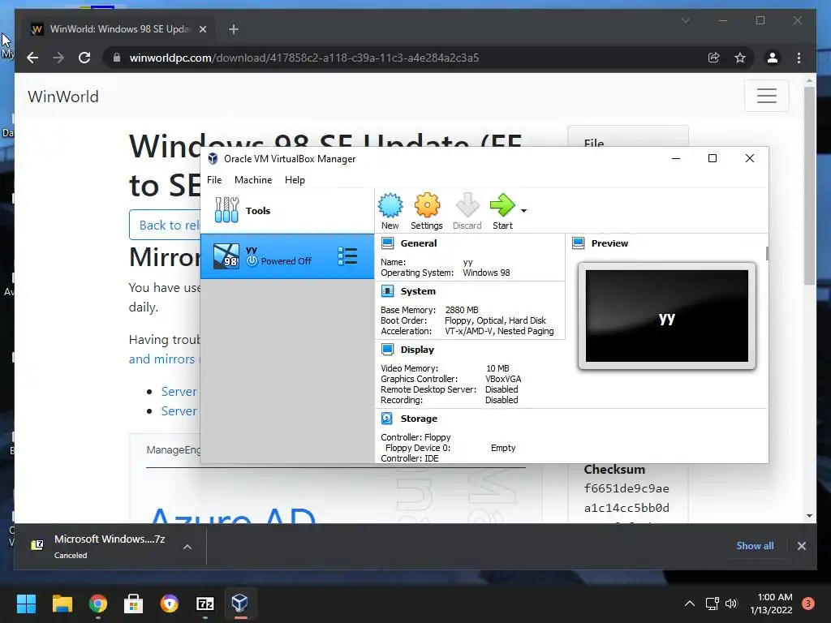
Task: Click the Display section icon
Action: 387,349
